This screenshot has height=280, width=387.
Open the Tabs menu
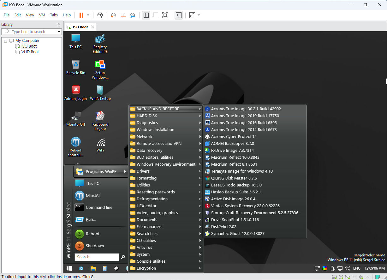click(54, 15)
